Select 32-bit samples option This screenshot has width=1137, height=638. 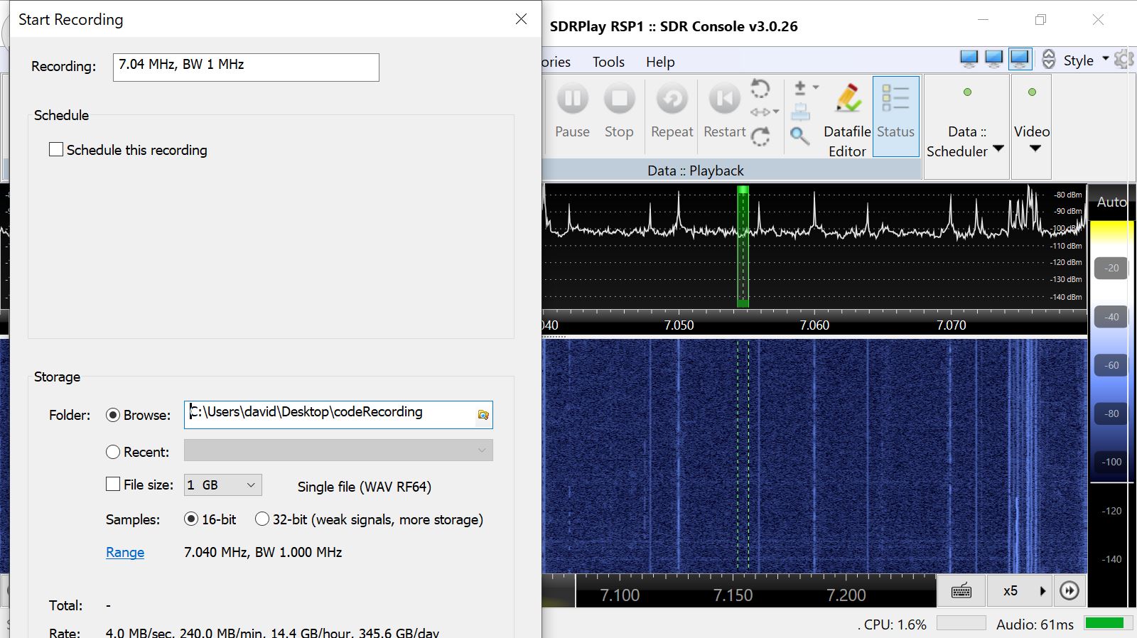262,519
